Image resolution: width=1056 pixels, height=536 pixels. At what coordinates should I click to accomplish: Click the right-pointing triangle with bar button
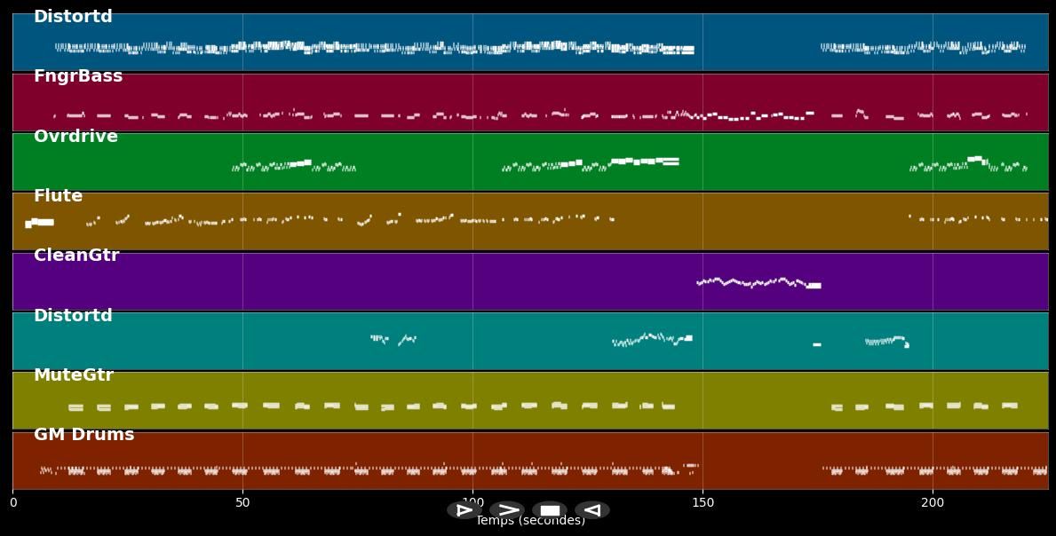point(464,510)
